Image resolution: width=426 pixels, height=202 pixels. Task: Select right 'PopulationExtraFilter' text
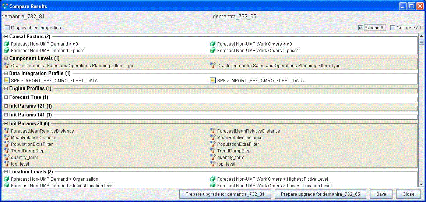pyautogui.click(x=238, y=144)
